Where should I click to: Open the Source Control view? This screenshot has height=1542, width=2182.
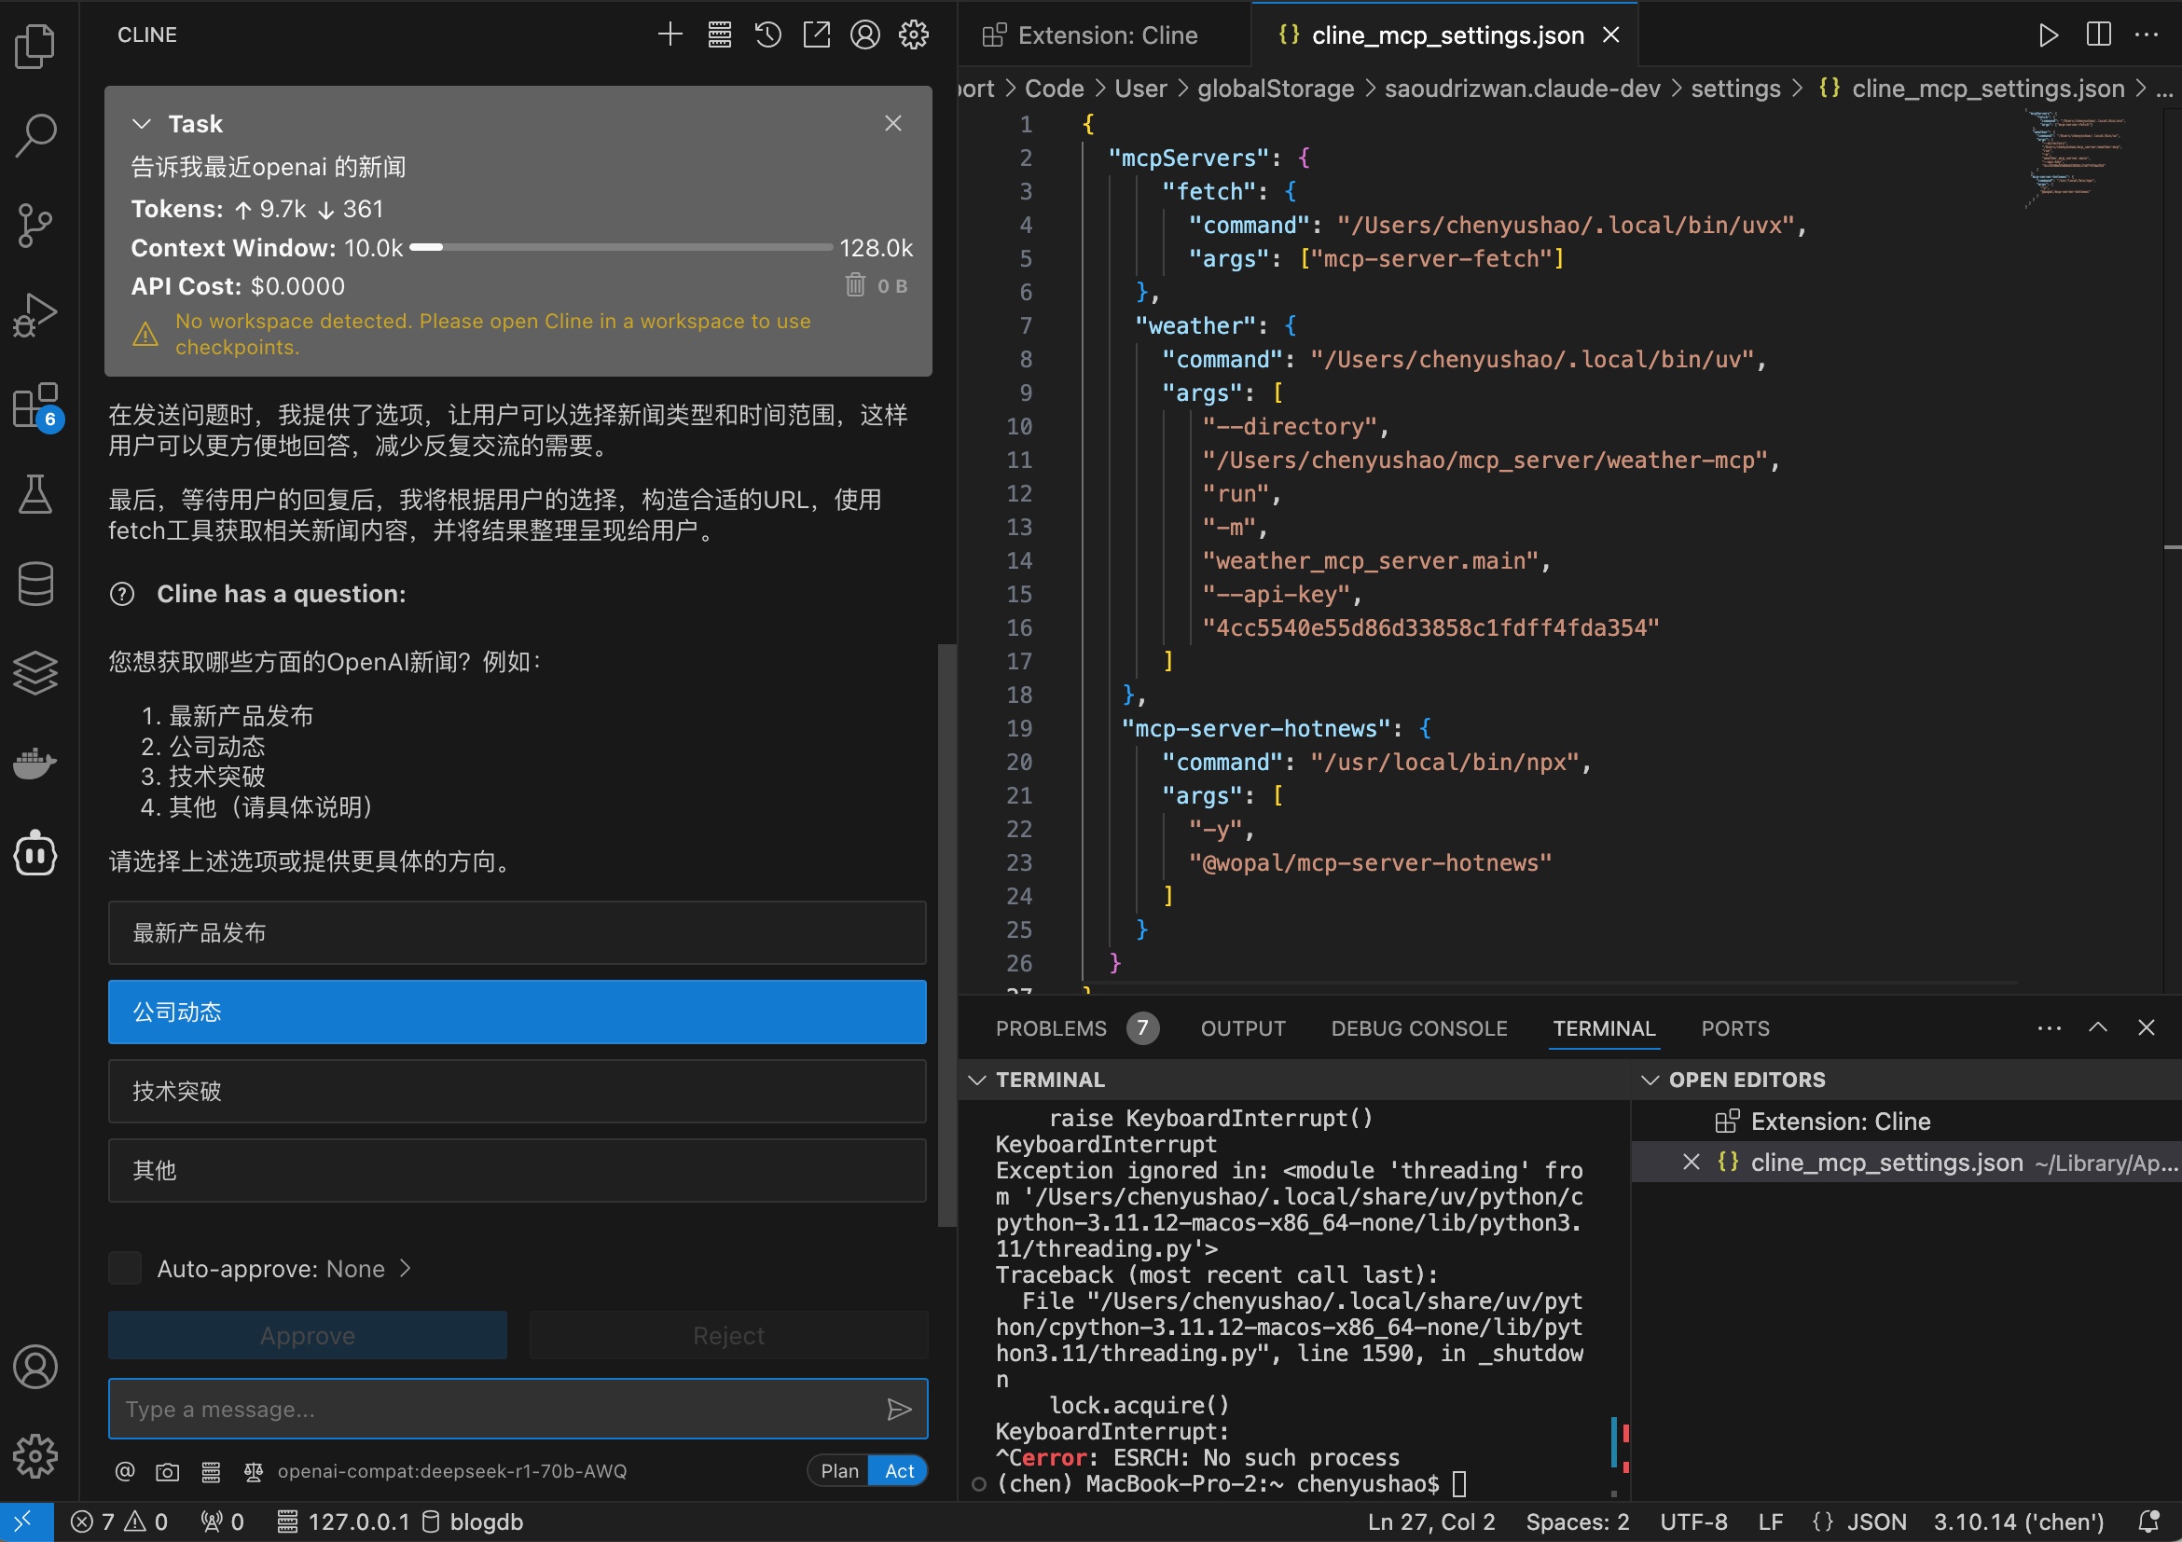36,226
